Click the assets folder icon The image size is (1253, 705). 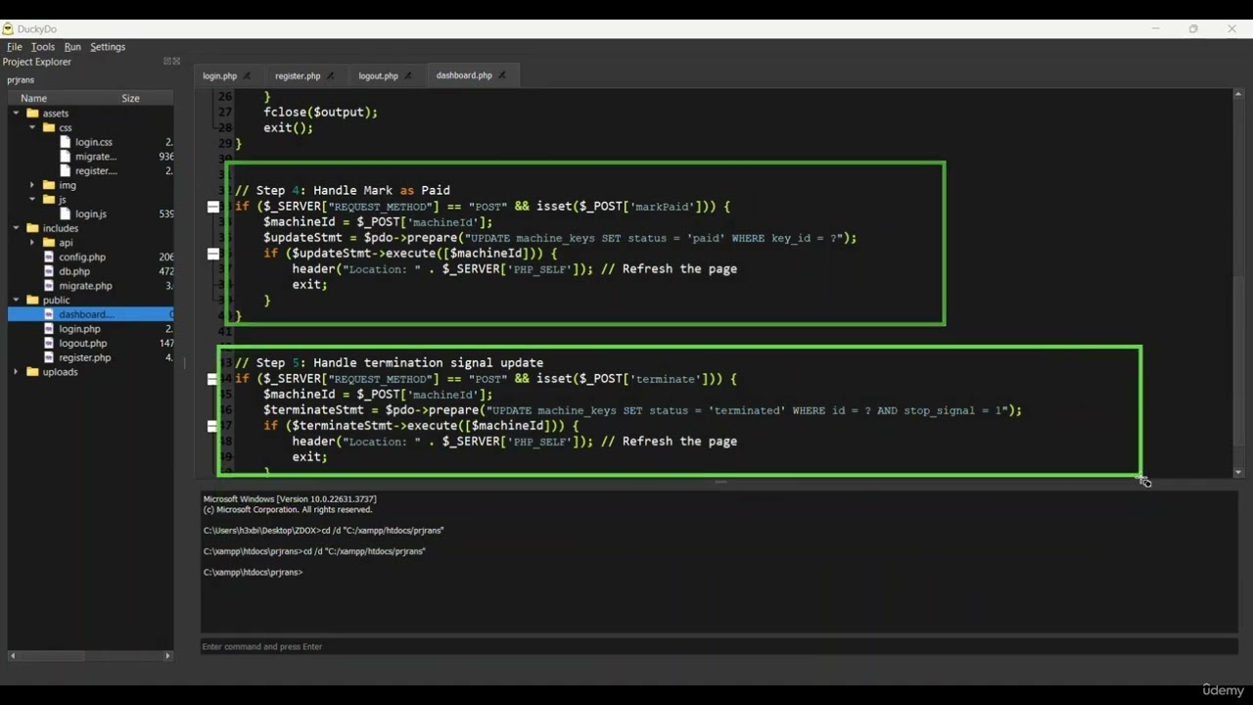coord(32,114)
